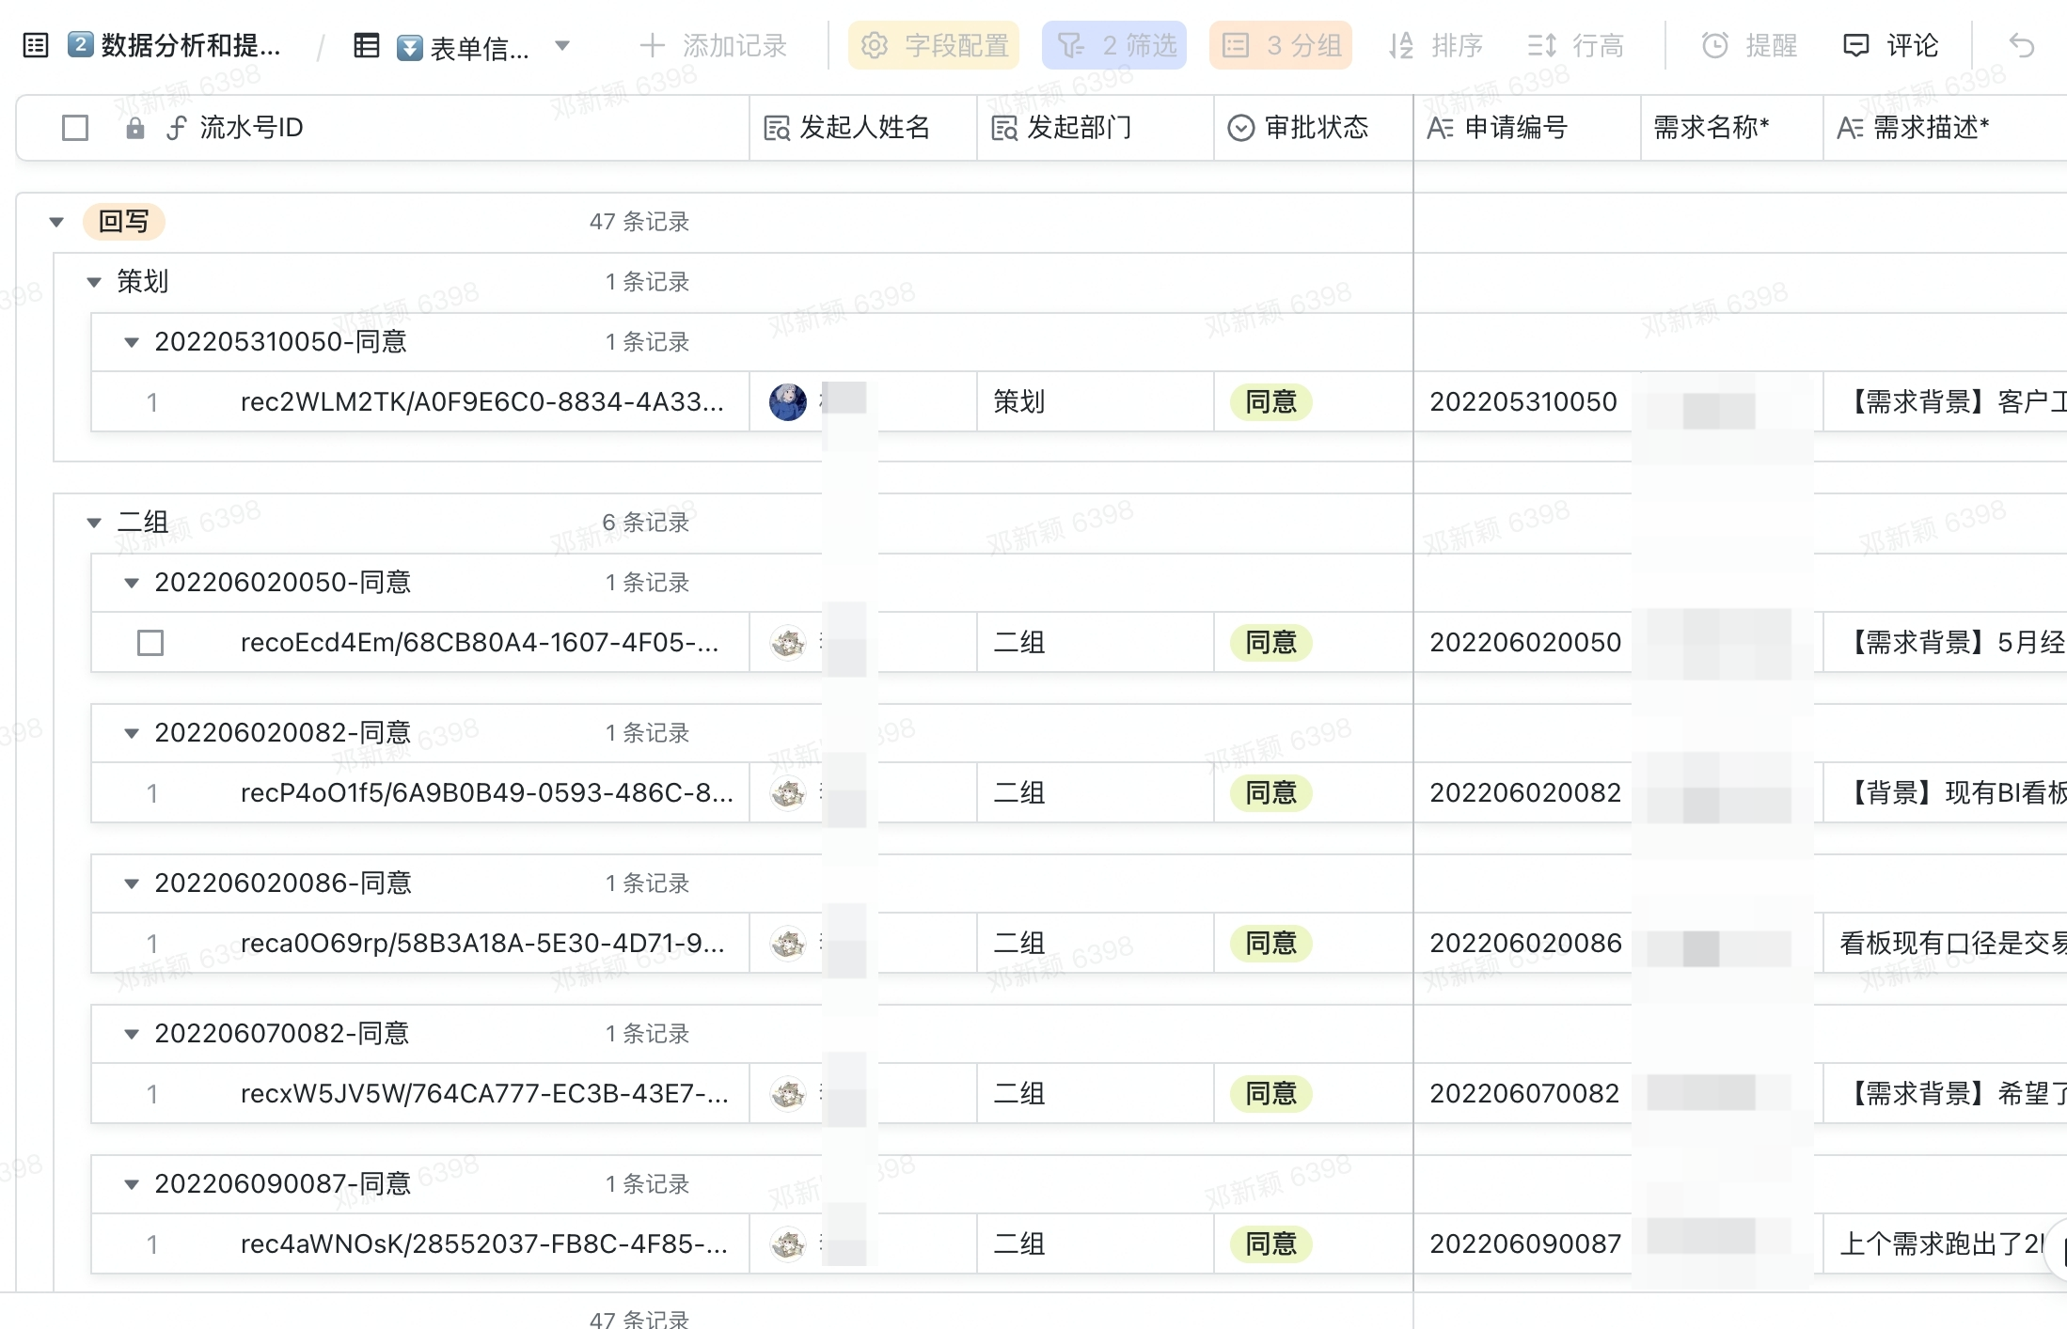Select record ID recP4oO1f5/6A9B0B49-0593-486C-8...
The width and height of the screenshot is (2067, 1329).
487,793
